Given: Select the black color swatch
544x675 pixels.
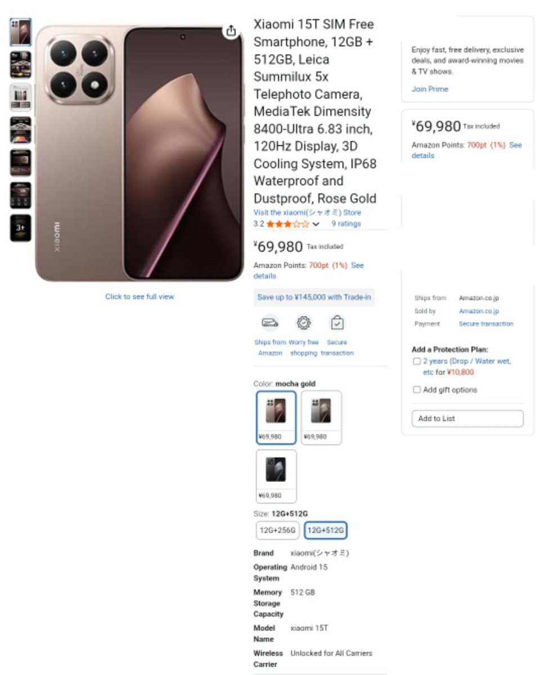Looking at the screenshot, I should click(276, 475).
